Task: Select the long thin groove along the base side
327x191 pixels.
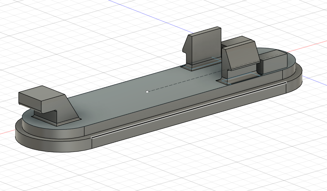Action: coord(189,110)
